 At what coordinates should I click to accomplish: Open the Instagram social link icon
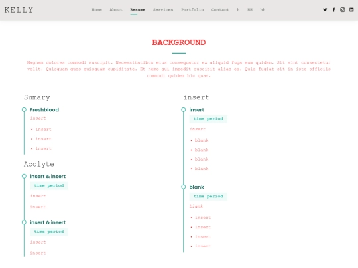click(x=343, y=9)
